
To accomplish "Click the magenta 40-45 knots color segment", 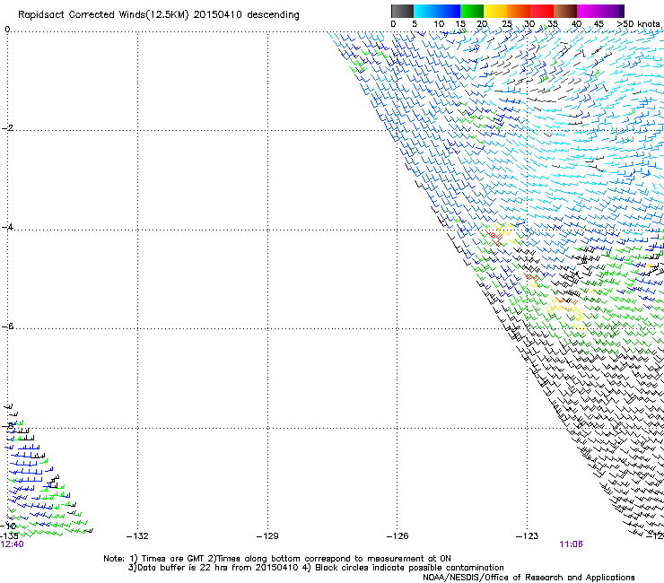I will click(x=589, y=11).
